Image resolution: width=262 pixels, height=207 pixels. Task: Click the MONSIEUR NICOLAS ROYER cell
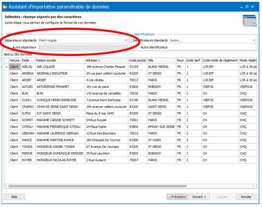(60, 160)
